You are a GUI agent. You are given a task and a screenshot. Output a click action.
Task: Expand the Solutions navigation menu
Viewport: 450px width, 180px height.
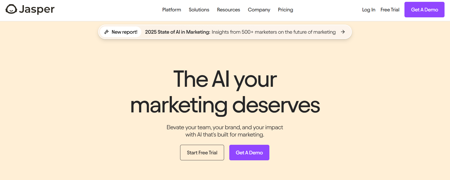pos(199,10)
